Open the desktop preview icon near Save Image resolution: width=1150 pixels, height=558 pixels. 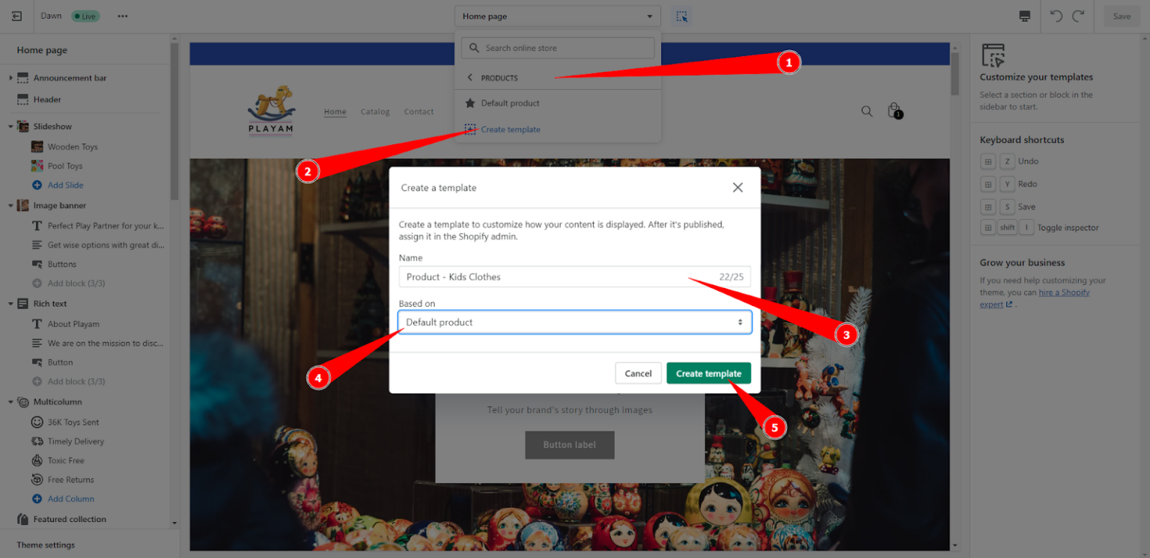1024,16
